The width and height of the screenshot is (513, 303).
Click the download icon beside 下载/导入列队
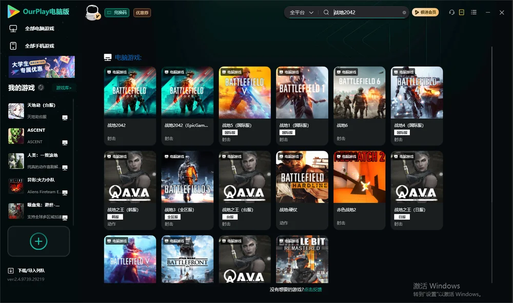11,271
